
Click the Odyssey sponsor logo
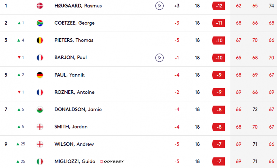[112, 162]
